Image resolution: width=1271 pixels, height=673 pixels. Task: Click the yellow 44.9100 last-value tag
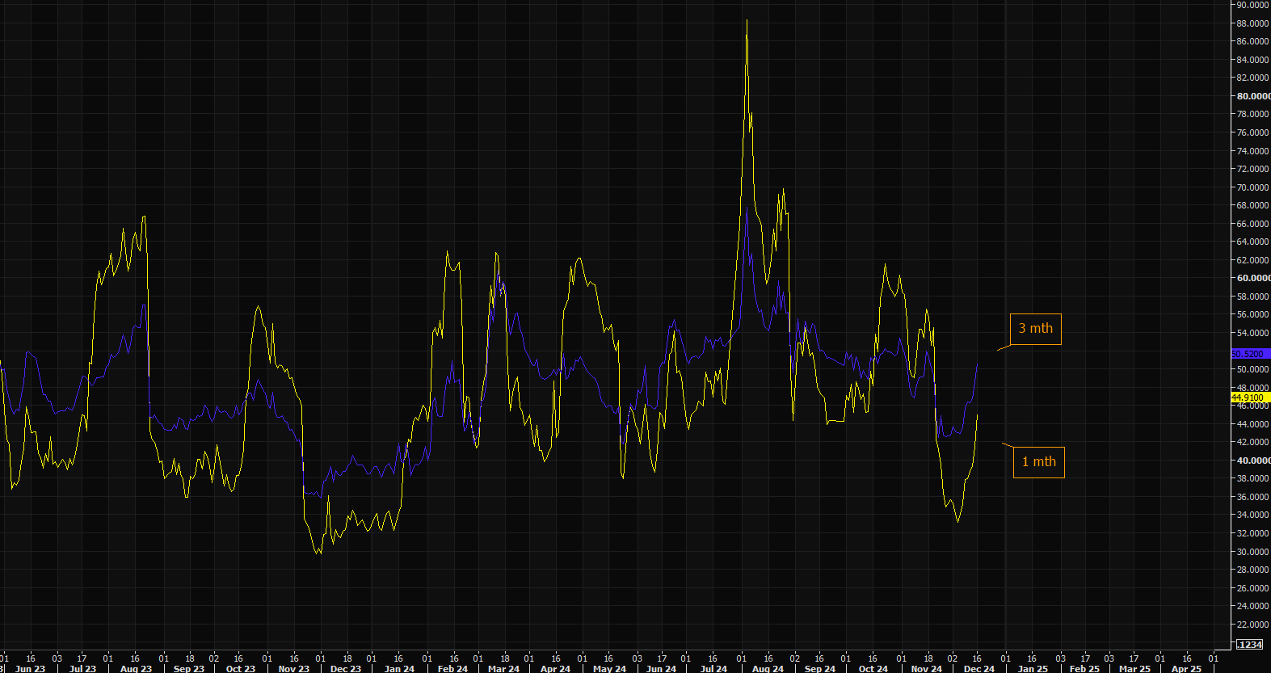click(1249, 397)
